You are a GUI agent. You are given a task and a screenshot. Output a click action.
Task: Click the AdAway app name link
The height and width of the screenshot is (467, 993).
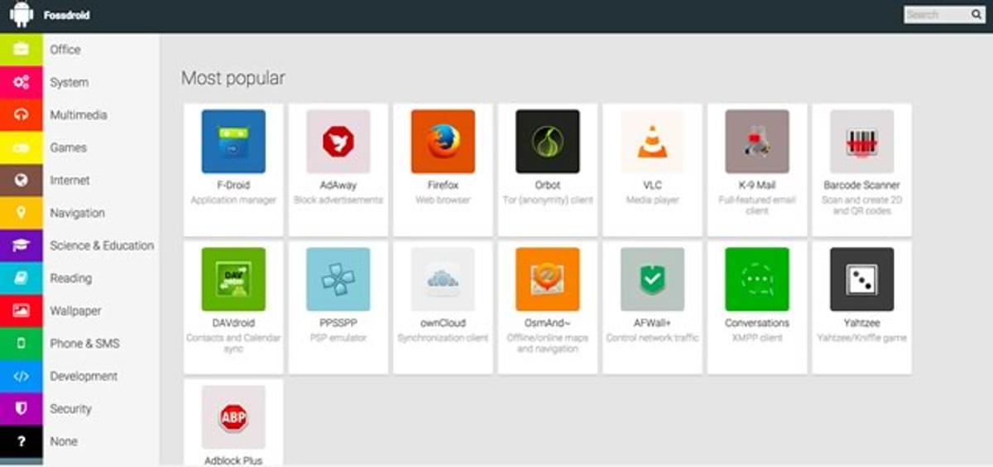click(338, 185)
